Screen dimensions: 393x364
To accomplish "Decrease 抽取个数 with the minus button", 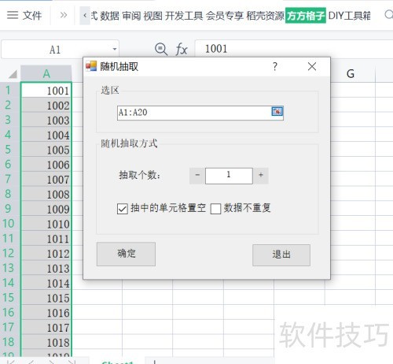I will tap(197, 176).
